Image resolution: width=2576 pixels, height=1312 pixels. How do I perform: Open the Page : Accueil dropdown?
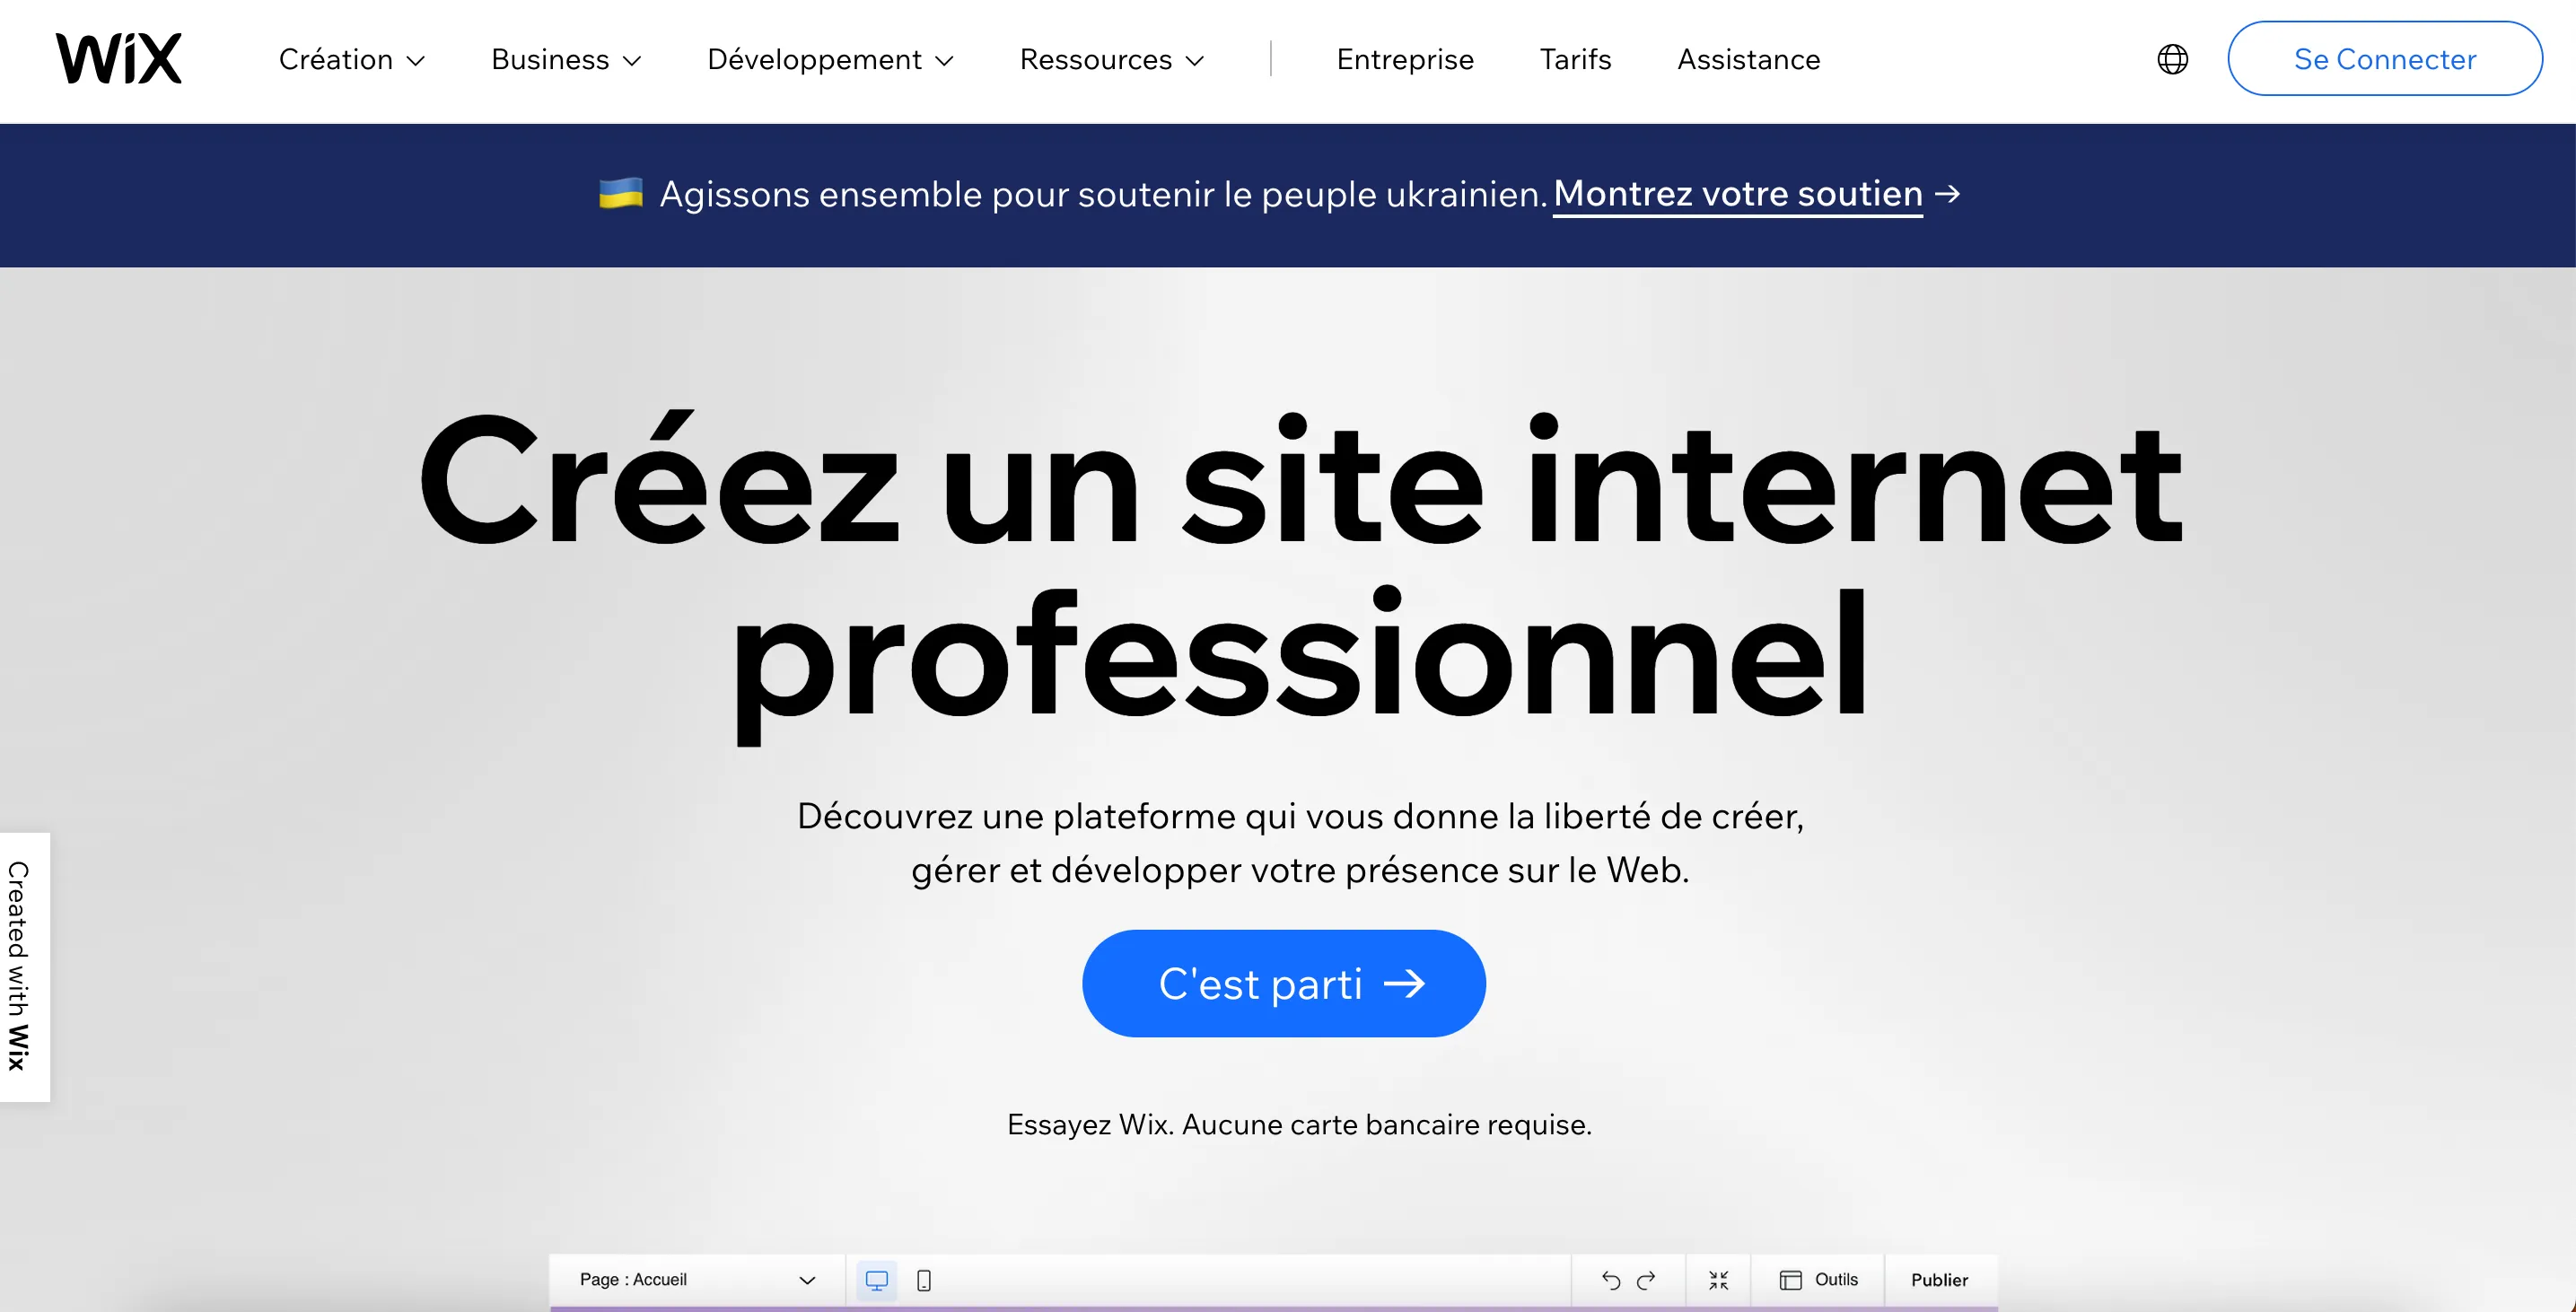point(697,1280)
